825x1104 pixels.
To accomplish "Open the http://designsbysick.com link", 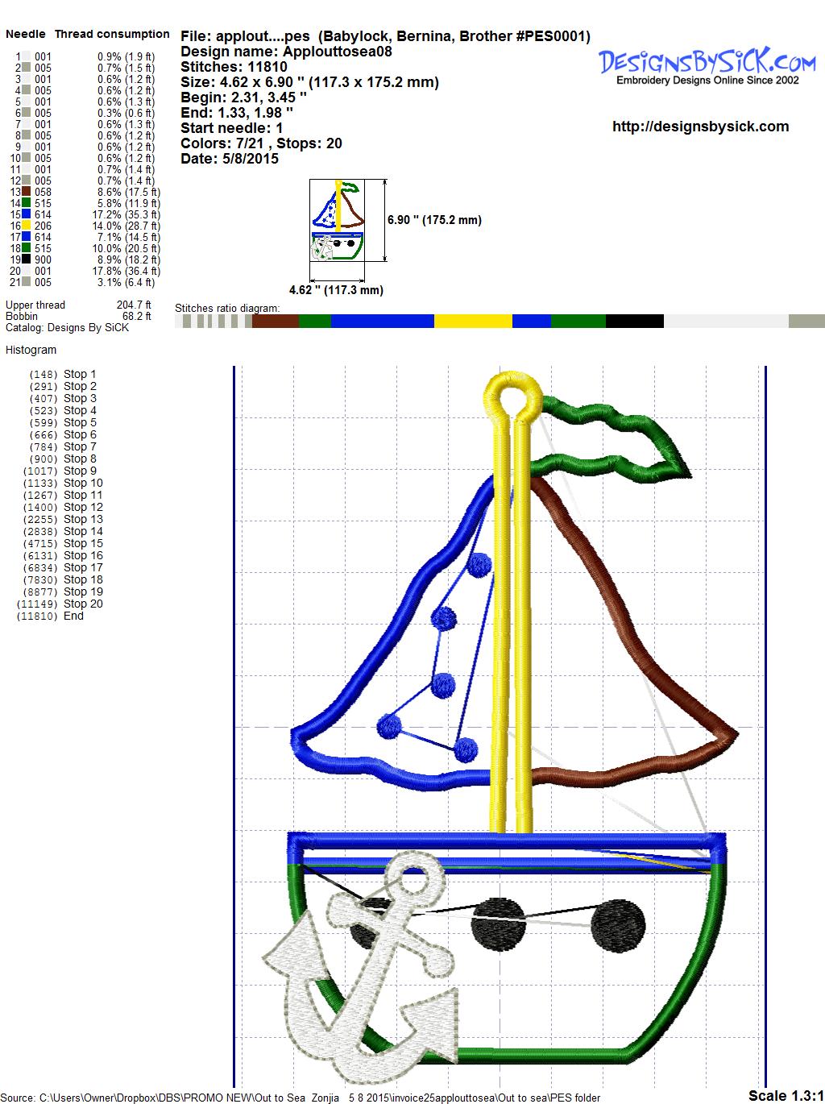I will 700,127.
